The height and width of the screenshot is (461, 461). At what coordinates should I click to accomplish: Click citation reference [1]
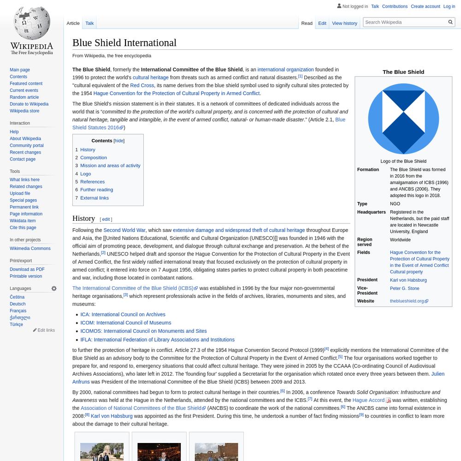point(300,76)
